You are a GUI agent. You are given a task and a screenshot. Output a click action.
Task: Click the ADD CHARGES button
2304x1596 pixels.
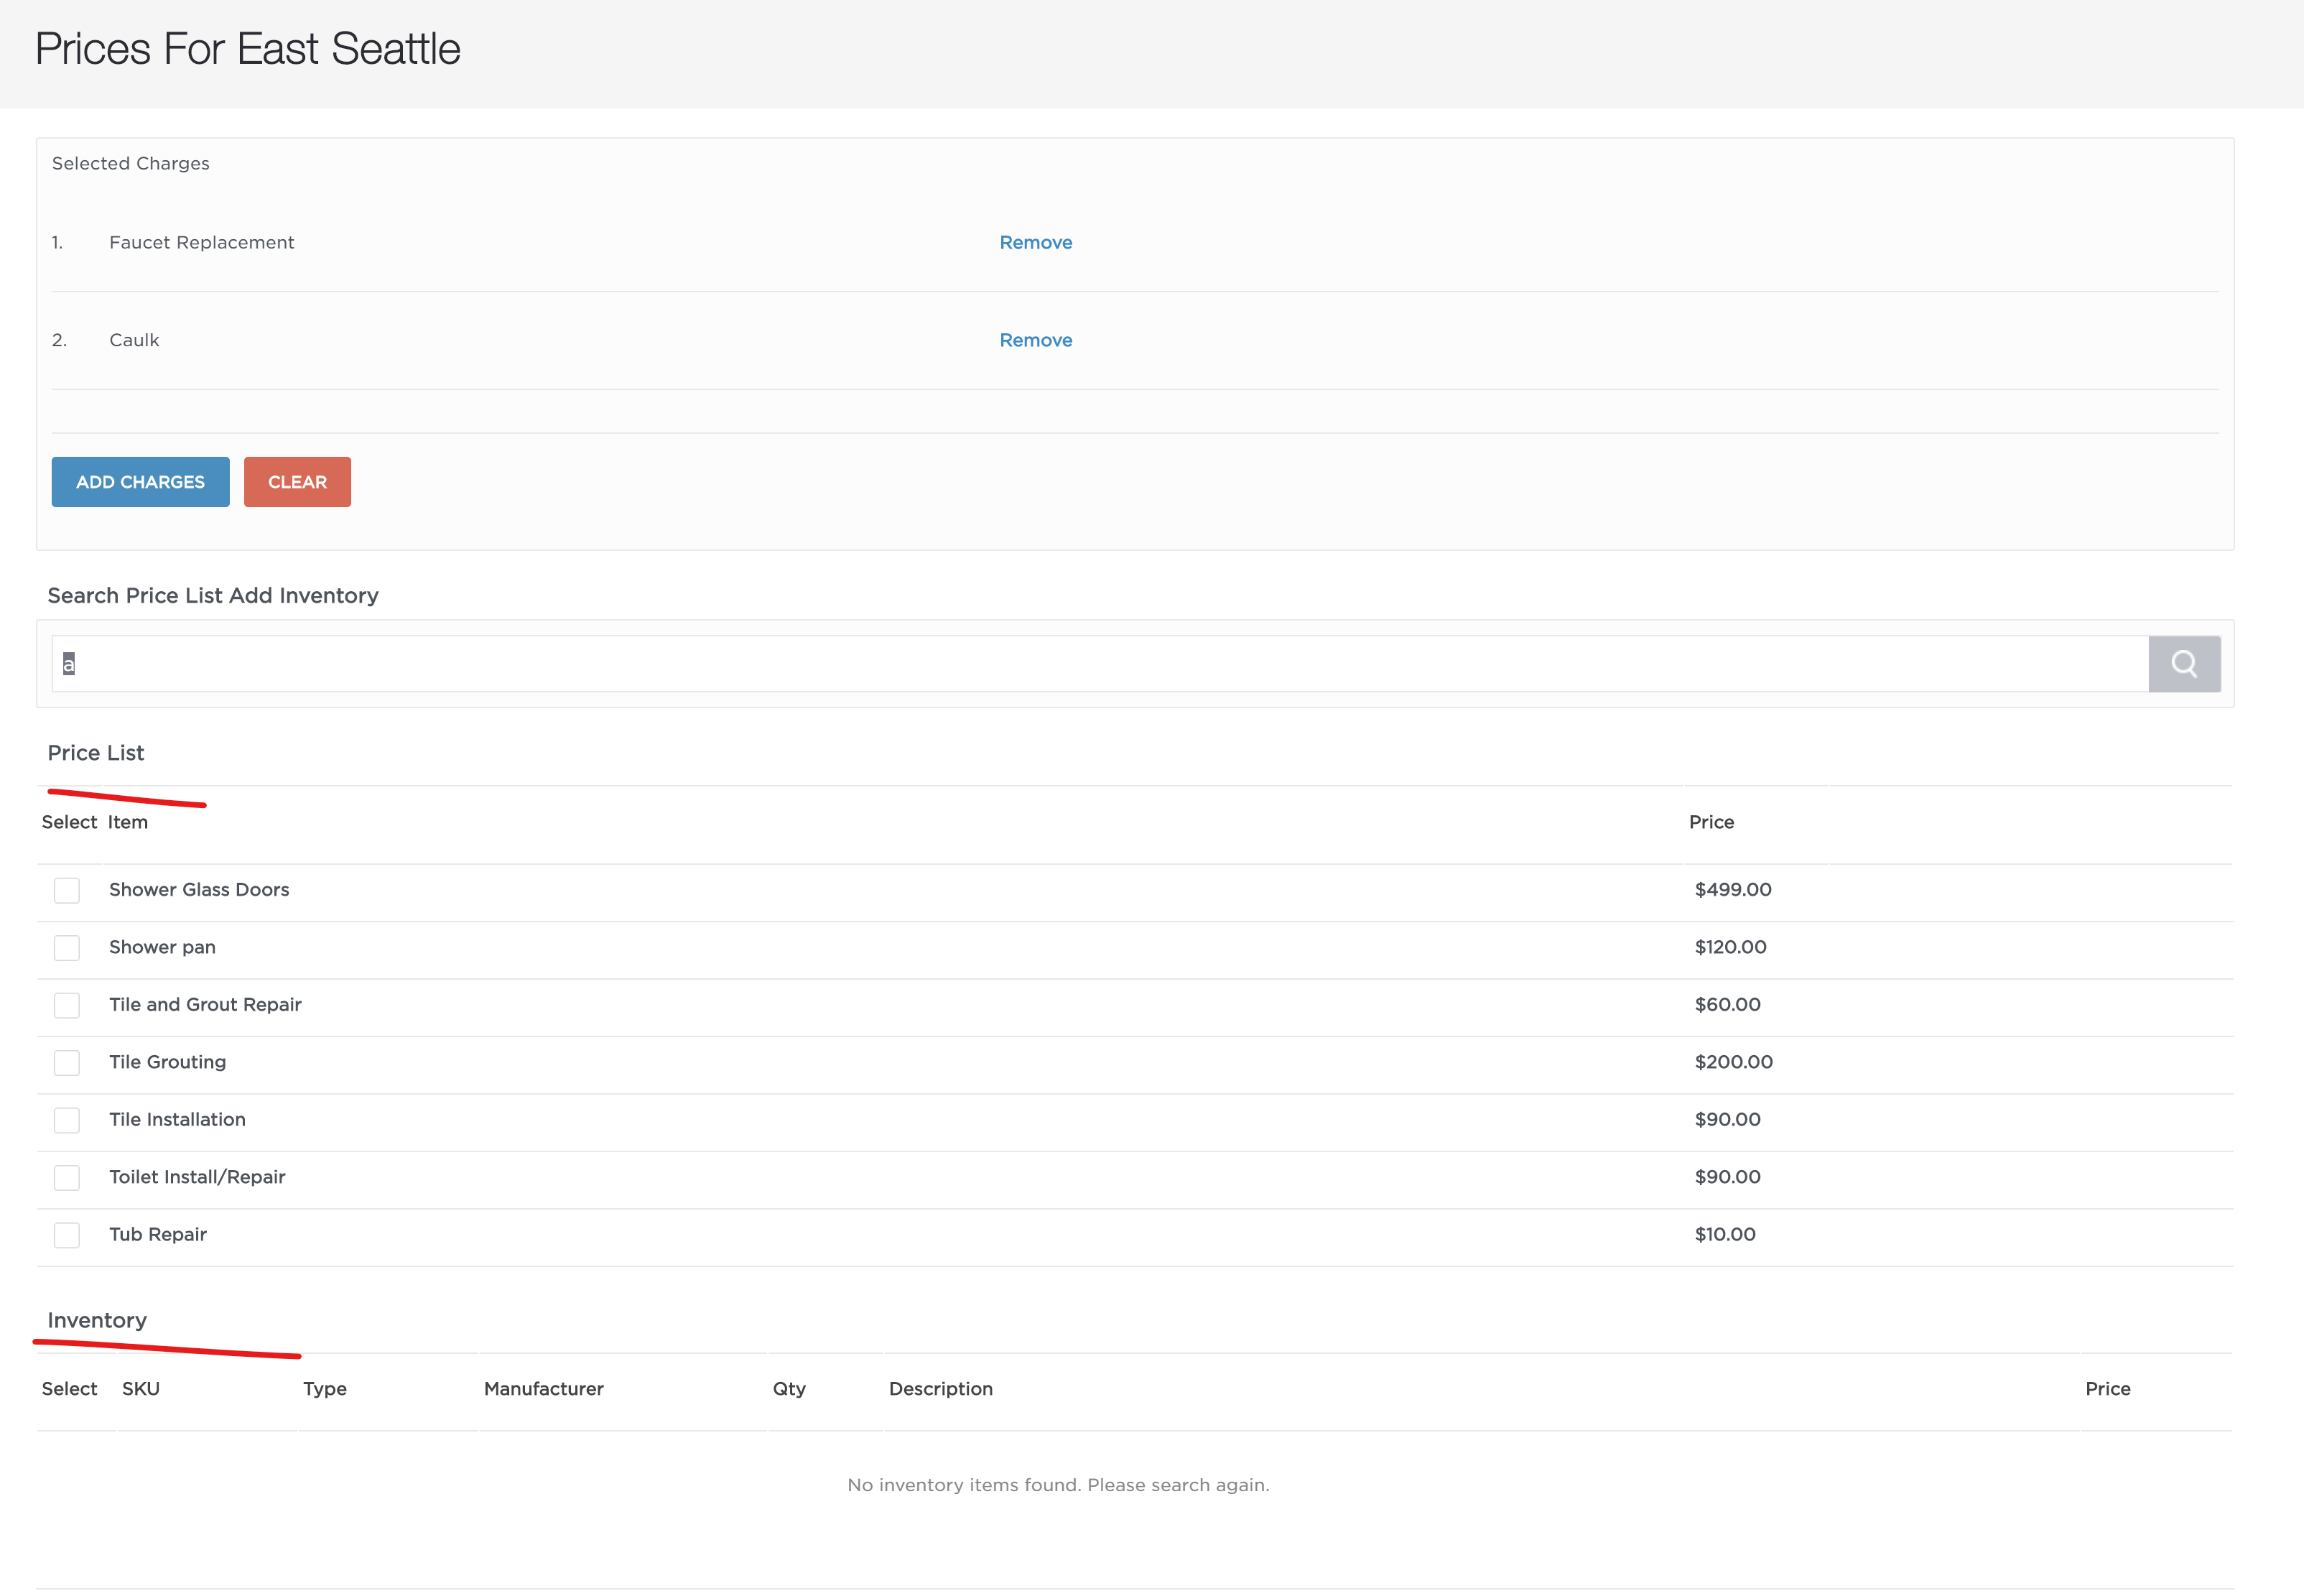(141, 482)
